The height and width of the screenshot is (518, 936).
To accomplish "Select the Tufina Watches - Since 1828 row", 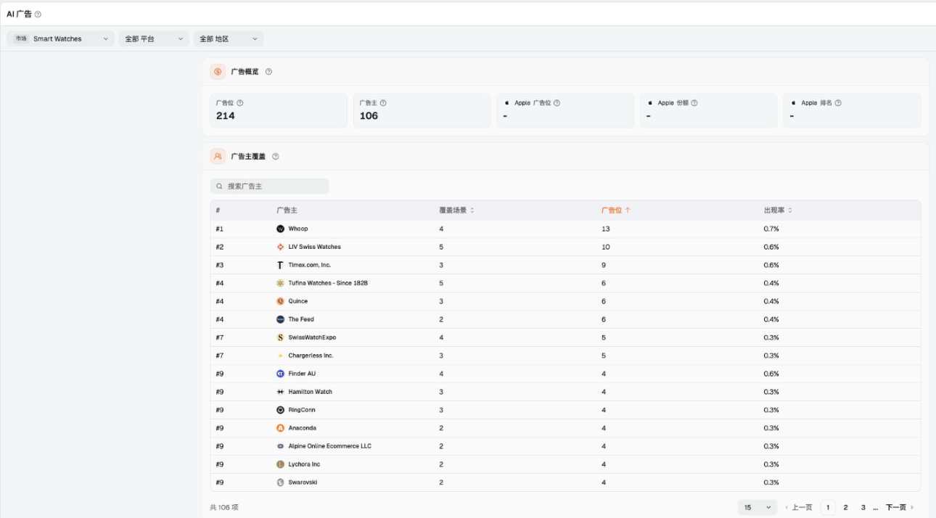I will [565, 283].
